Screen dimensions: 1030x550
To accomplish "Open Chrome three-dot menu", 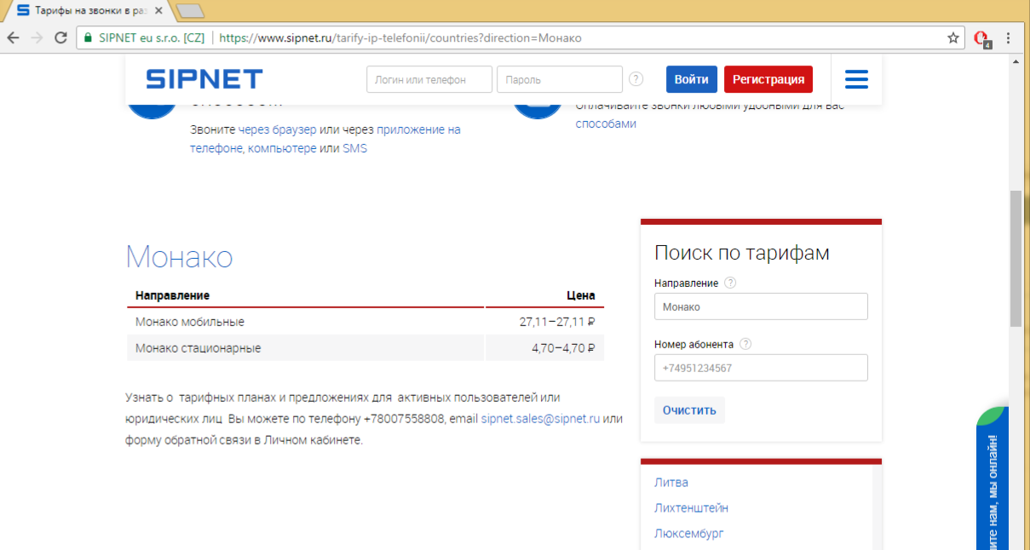I will click(x=1009, y=37).
